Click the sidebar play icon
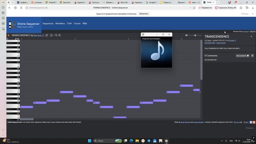 coord(3,18)
